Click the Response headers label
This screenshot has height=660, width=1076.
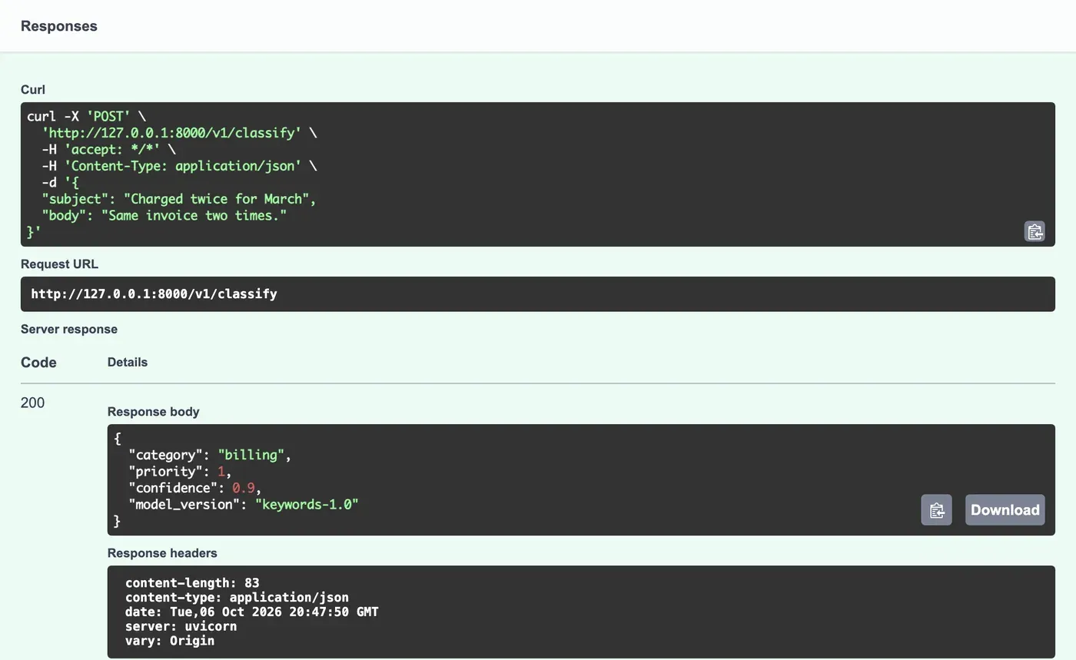pos(162,553)
